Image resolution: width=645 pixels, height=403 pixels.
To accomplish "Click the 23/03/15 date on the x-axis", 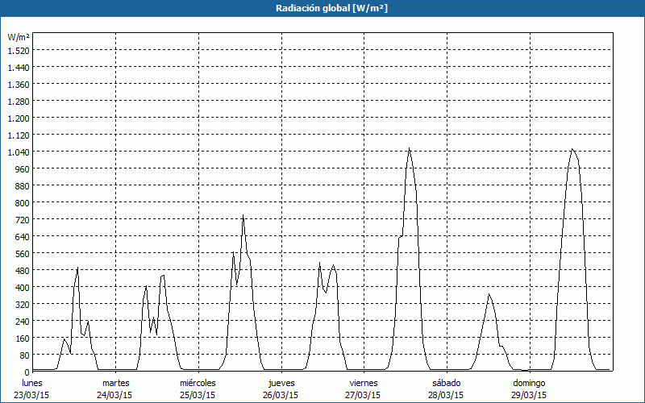I will point(32,395).
